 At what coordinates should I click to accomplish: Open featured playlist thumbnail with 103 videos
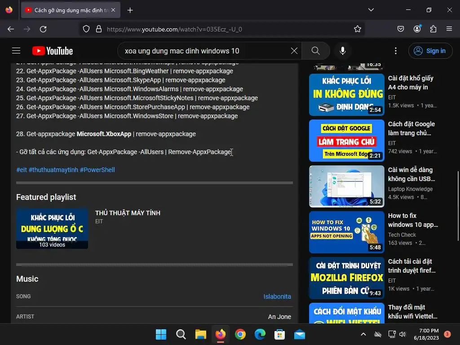pos(52,229)
